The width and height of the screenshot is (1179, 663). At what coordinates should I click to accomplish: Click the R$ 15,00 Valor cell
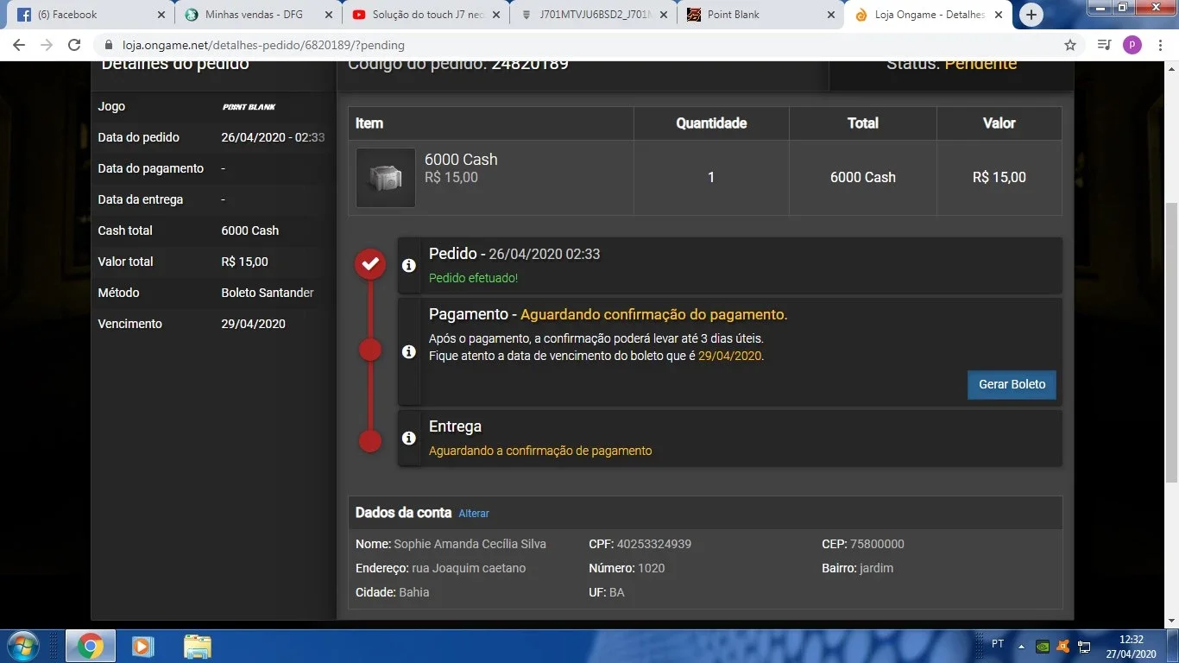click(999, 177)
